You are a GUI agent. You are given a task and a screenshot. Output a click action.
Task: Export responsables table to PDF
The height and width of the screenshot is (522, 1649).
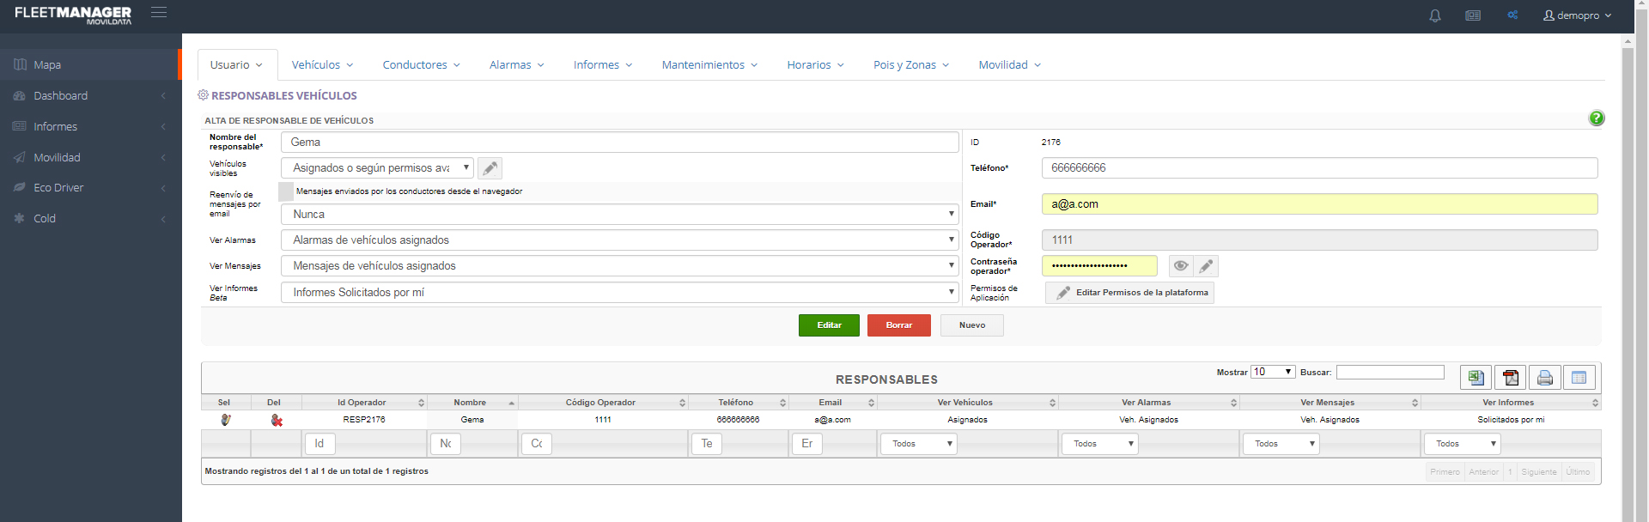1510,378
